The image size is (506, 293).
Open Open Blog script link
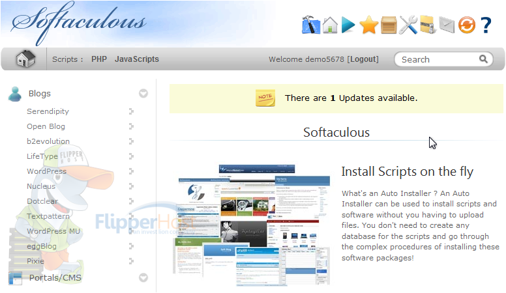46,126
